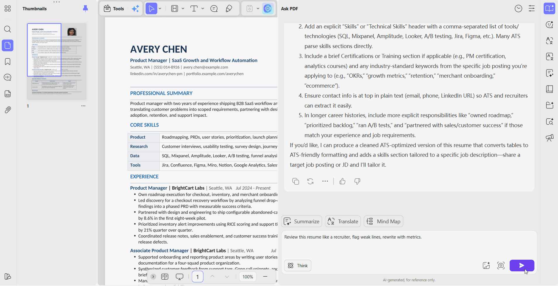Expand the highlight tool dropdown arrow
The image size is (558, 286).
(183, 9)
